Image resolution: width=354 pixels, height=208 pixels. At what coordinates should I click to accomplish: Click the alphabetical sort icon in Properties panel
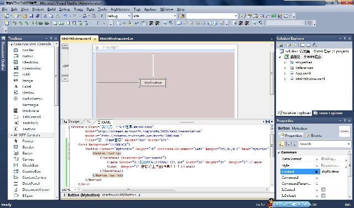click(288, 144)
